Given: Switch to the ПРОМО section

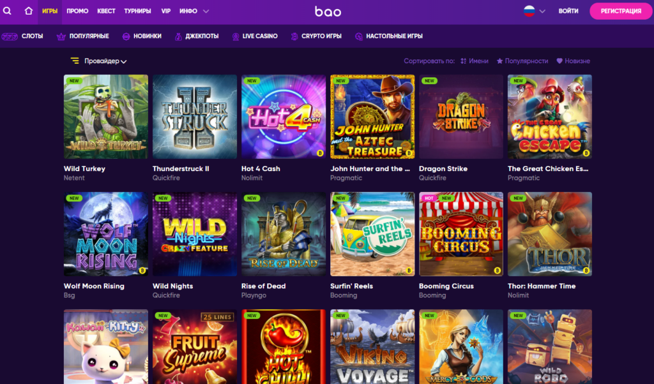Looking at the screenshot, I should click(79, 11).
